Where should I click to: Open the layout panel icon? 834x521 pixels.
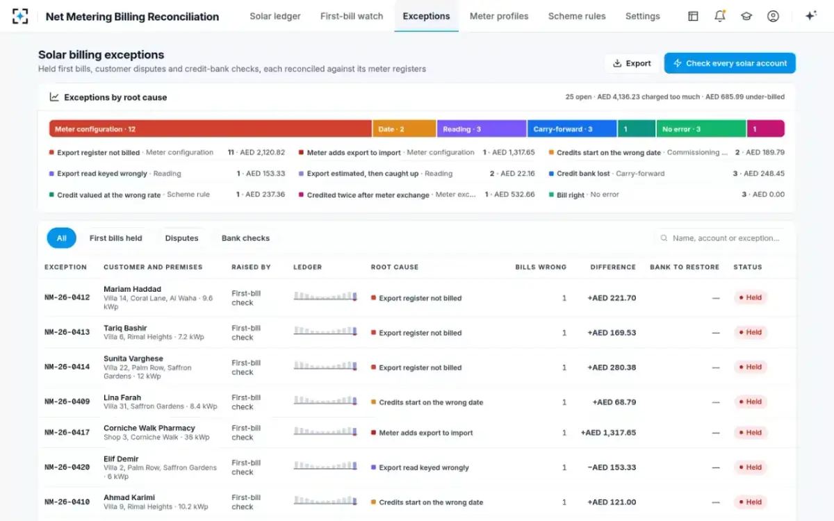point(693,16)
